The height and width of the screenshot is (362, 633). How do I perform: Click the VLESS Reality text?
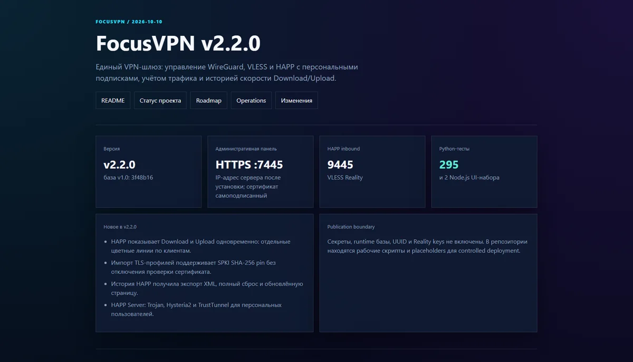[345, 177]
